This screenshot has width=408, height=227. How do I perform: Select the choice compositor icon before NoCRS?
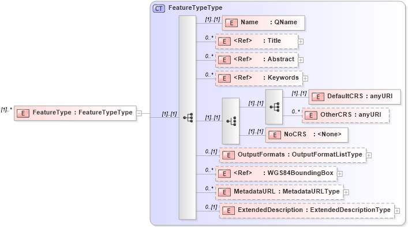pos(230,121)
